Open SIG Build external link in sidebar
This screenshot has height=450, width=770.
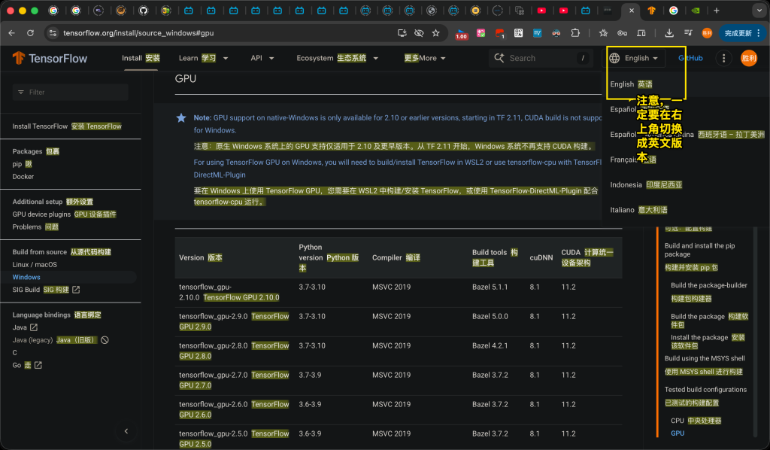click(46, 290)
